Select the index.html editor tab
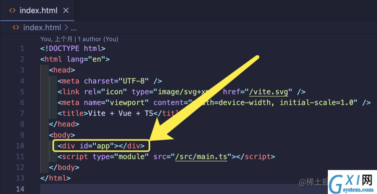Viewport: 377px width, 194px height. (37, 10)
